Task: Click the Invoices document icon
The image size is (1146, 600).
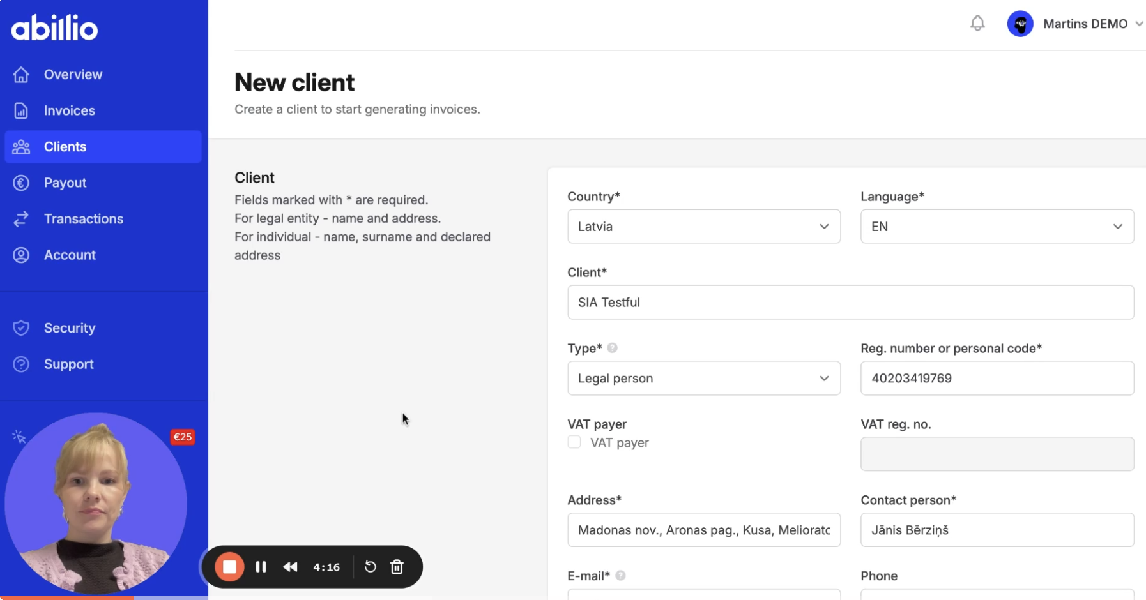Action: [21, 110]
